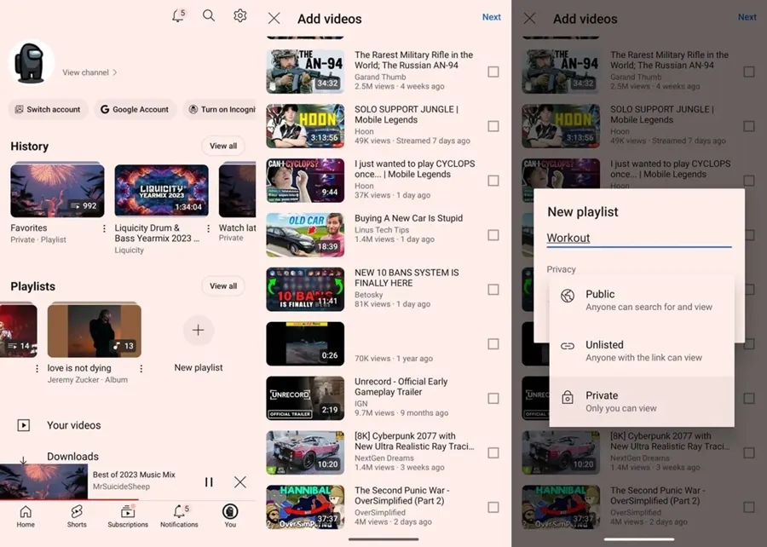Tap the Best of 2023 Music Mix title
Screen dimensions: 767x547
coord(134,475)
